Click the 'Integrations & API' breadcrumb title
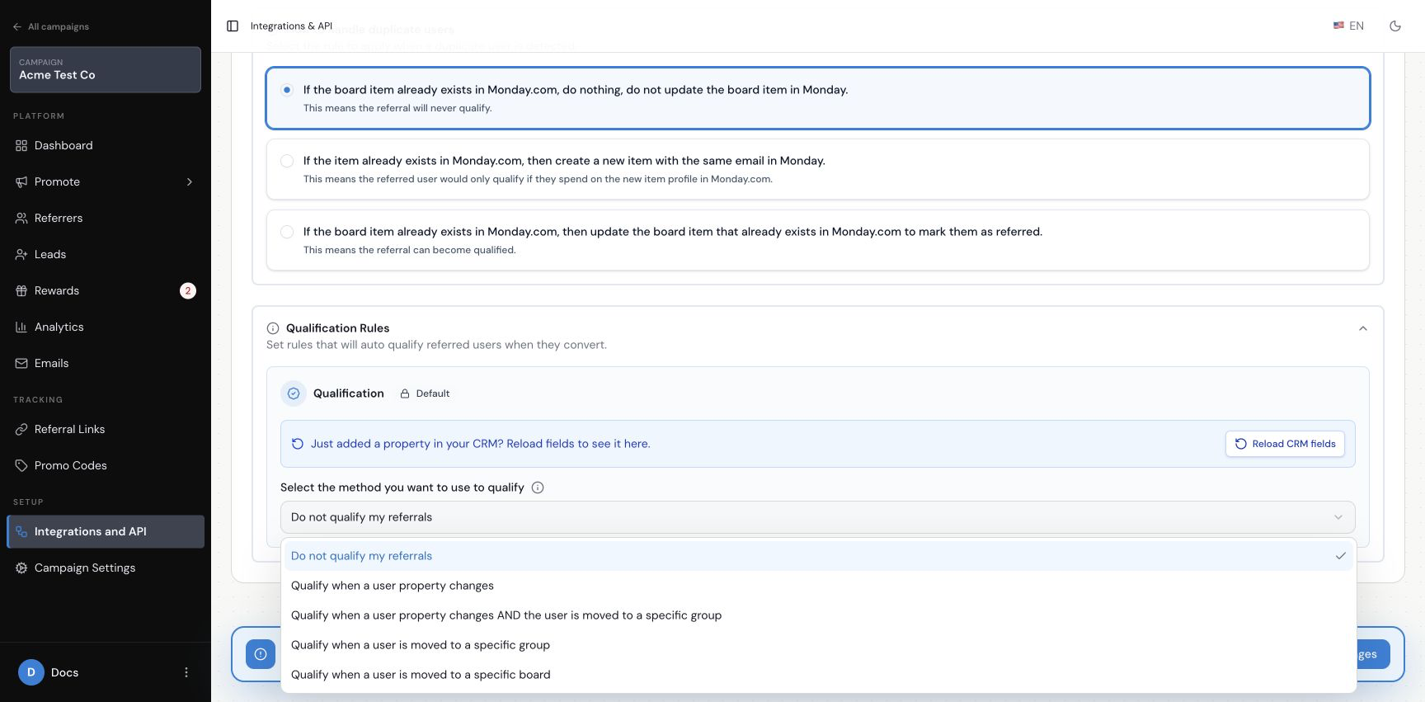1425x702 pixels. tap(291, 26)
